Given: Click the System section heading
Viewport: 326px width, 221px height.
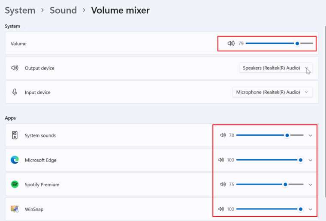Looking at the screenshot, I should point(12,26).
